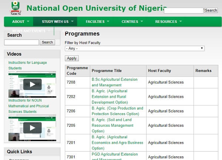222x160 pixels.
Task: Open the RESOURCES menu
Action: [x=166, y=22]
